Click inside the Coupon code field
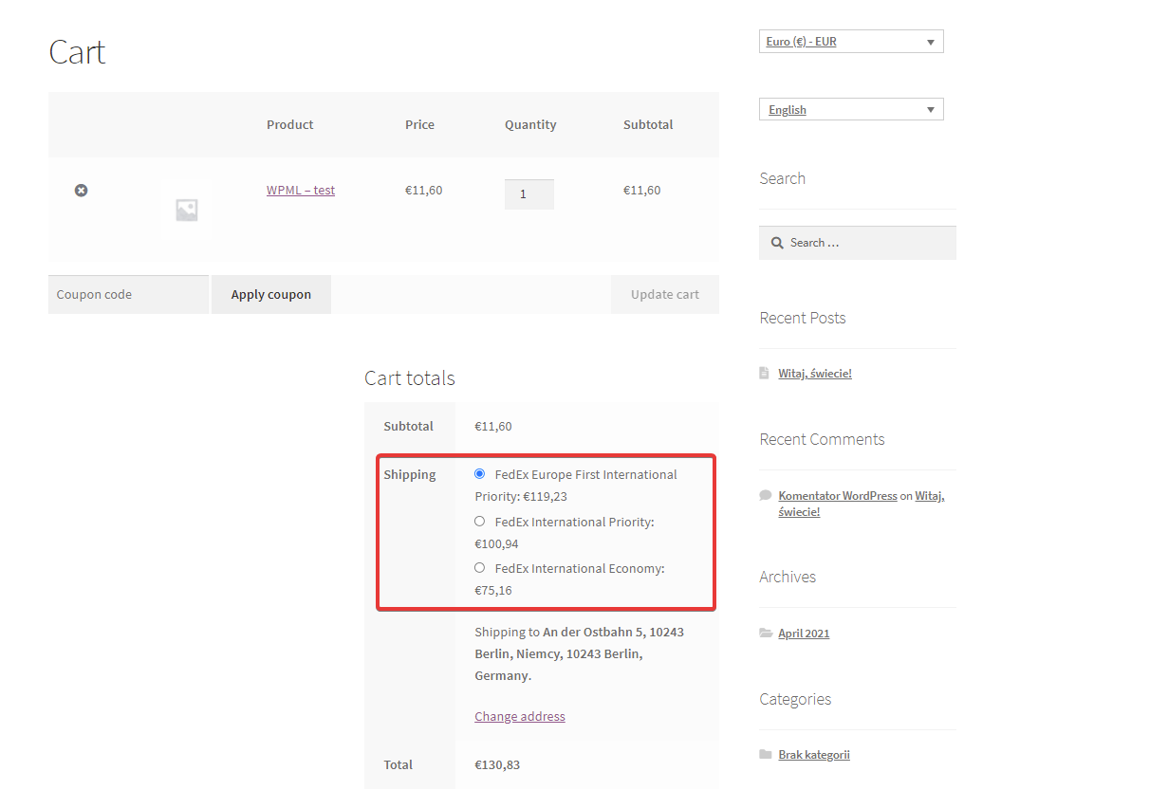The image size is (1168, 790). tap(128, 294)
